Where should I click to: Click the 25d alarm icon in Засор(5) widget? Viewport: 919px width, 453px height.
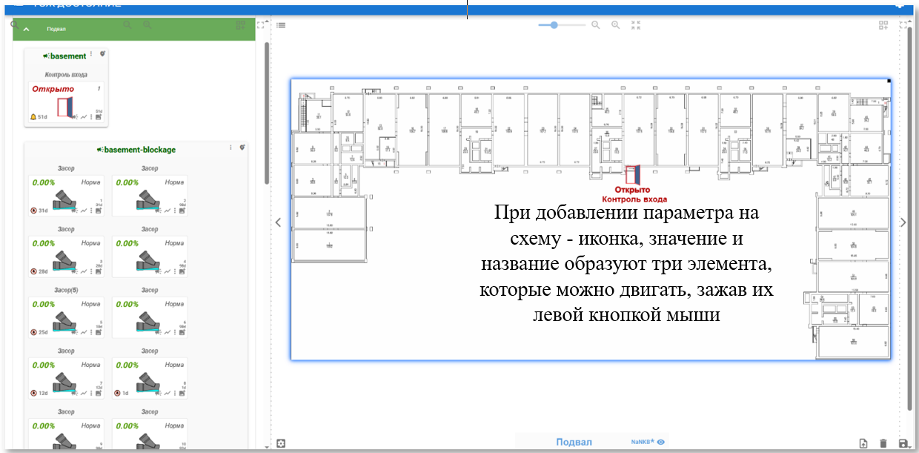(33, 331)
